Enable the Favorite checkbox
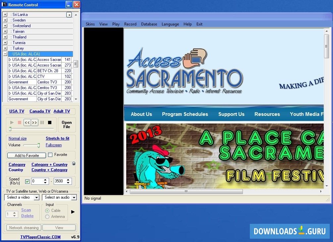 (x=50, y=155)
